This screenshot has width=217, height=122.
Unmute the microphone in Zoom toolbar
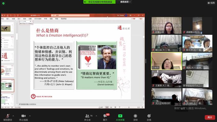(x=8, y=117)
